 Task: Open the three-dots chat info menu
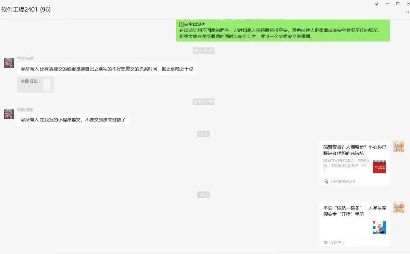coord(408,12)
